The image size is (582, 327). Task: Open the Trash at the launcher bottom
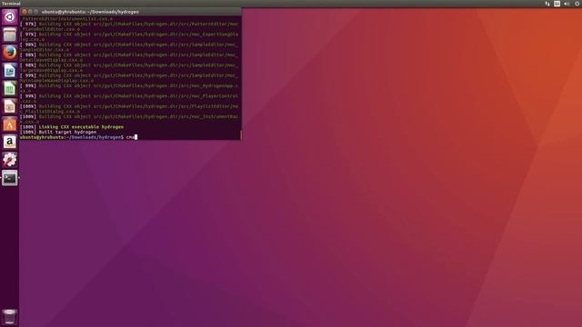[10, 317]
